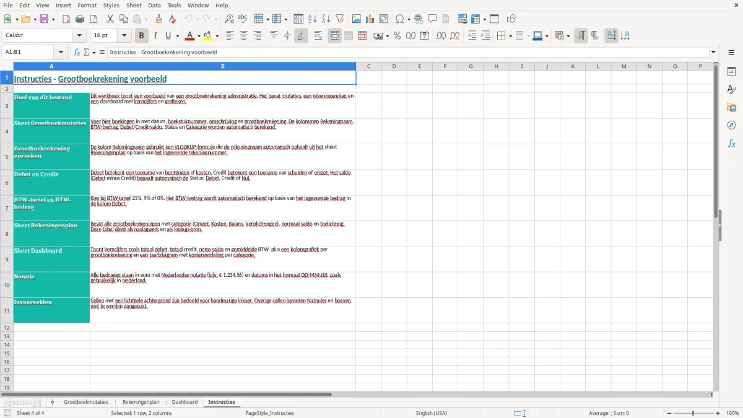
Task: Switch to the Rekeningenplan sheet tab
Action: coord(141,403)
